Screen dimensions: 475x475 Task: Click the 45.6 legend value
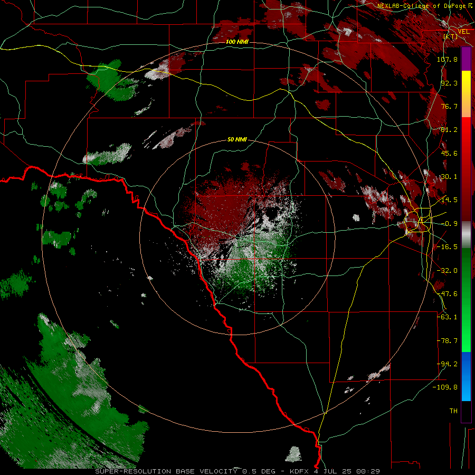click(449, 153)
